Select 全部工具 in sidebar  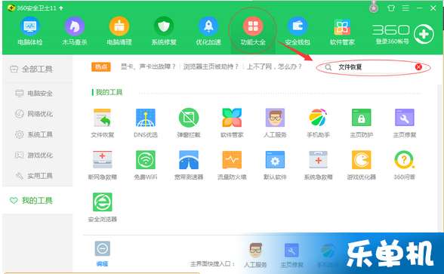coord(31,69)
